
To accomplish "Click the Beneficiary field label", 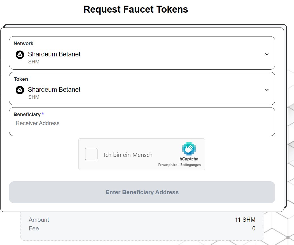I will (27, 115).
